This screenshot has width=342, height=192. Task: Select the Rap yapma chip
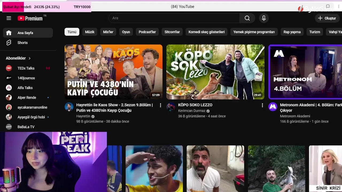[292, 32]
